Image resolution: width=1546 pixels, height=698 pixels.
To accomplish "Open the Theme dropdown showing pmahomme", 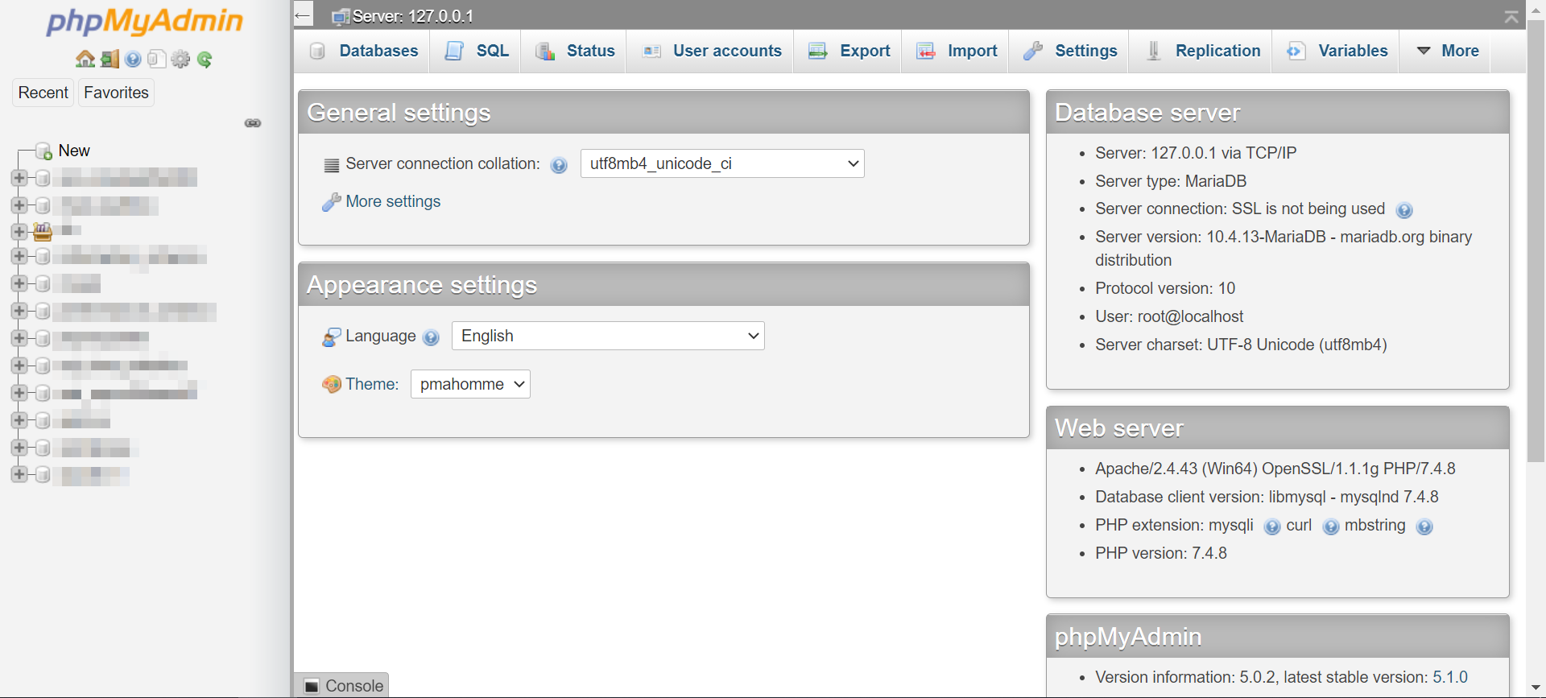I will [x=470, y=384].
